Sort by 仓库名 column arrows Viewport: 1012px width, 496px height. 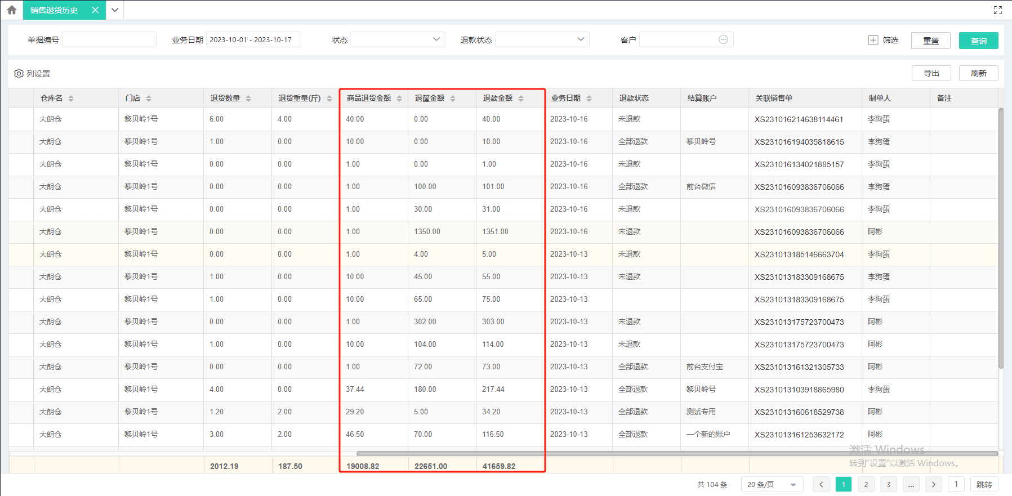click(x=71, y=98)
